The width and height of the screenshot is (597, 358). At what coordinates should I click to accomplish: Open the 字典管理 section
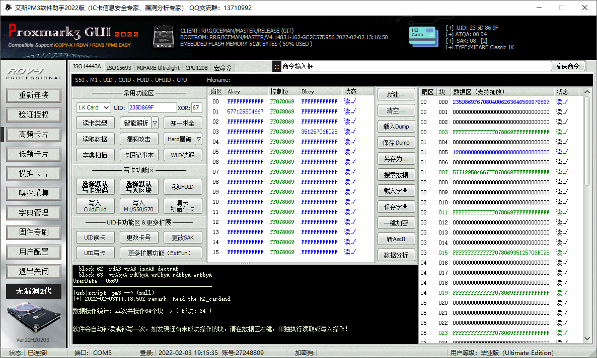(34, 212)
